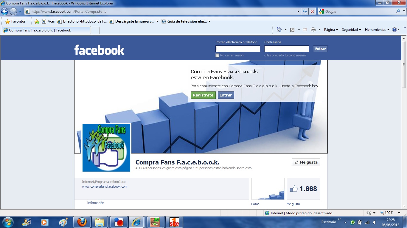The height and width of the screenshot is (228, 407).
Task: Click the Read mail envelope icon
Action: (305, 30)
